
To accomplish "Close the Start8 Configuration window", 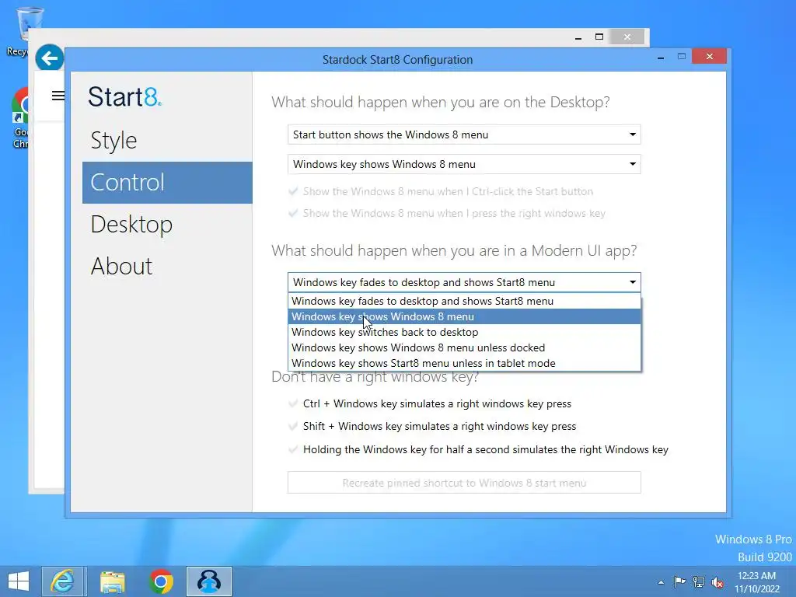I will [709, 56].
